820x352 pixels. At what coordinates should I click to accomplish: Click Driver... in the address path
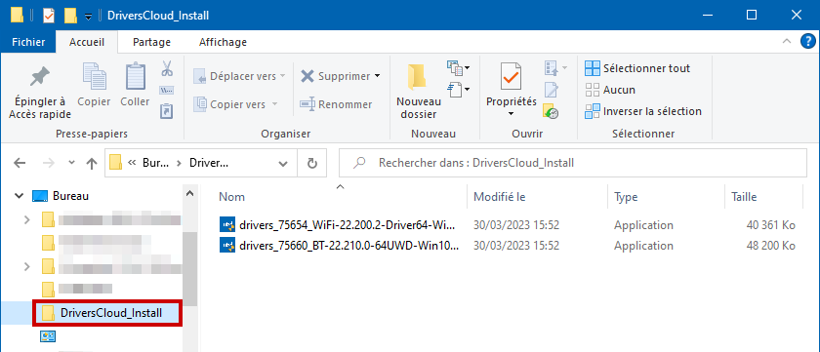coord(209,163)
